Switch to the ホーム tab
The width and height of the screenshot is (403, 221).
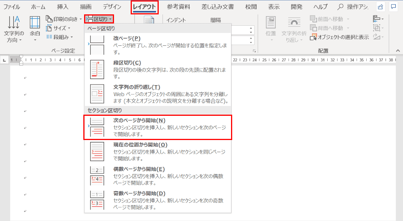pos(38,7)
